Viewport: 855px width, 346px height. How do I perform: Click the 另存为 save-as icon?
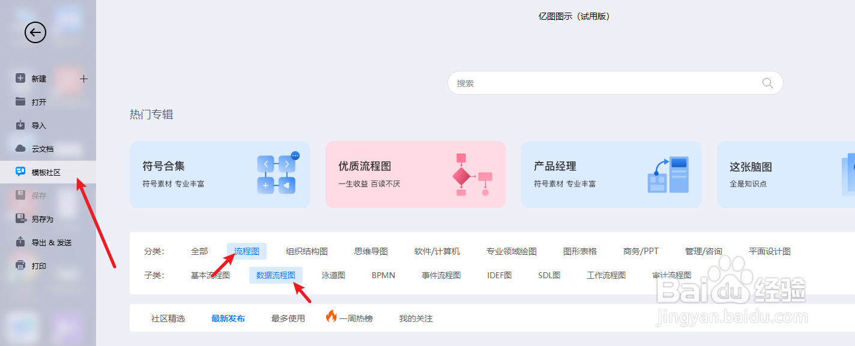point(20,218)
